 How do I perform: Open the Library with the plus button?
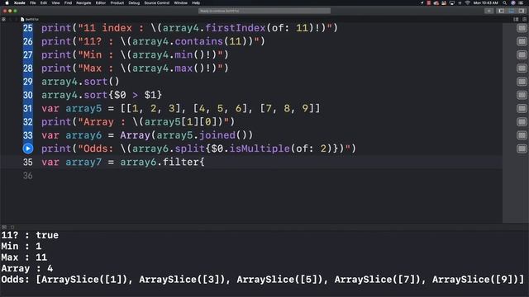click(488, 11)
